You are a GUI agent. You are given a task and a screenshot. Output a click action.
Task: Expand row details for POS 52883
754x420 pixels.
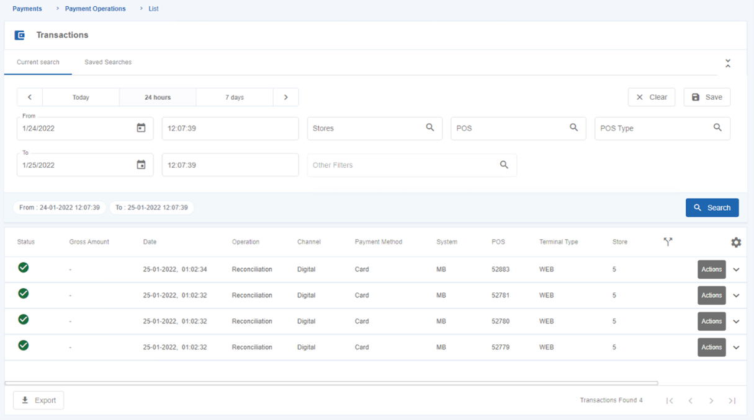736,269
